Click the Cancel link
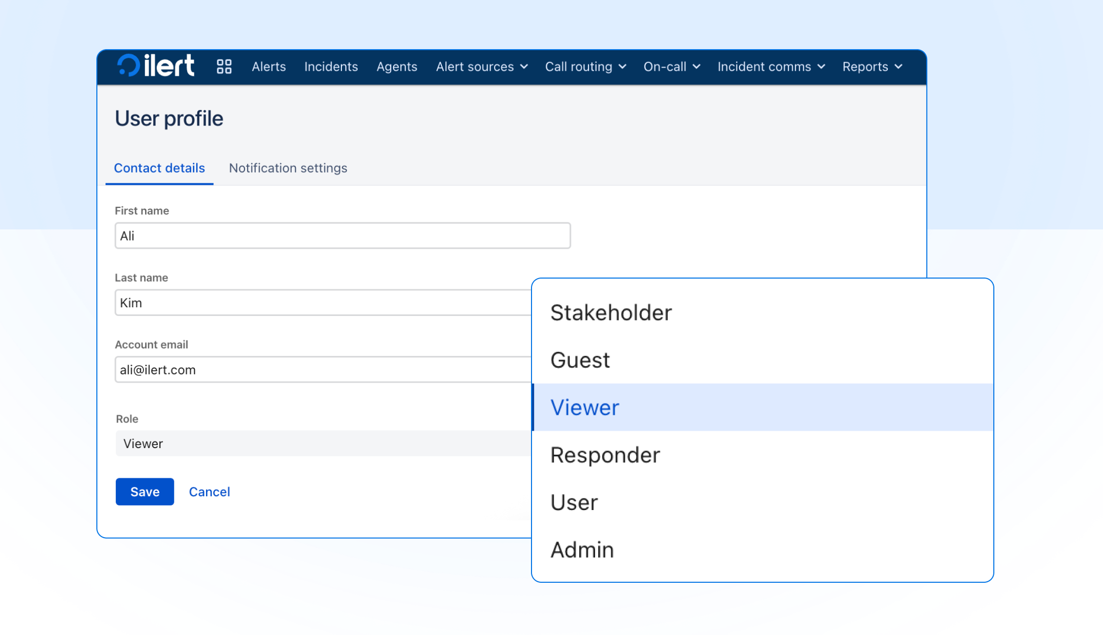 click(209, 492)
